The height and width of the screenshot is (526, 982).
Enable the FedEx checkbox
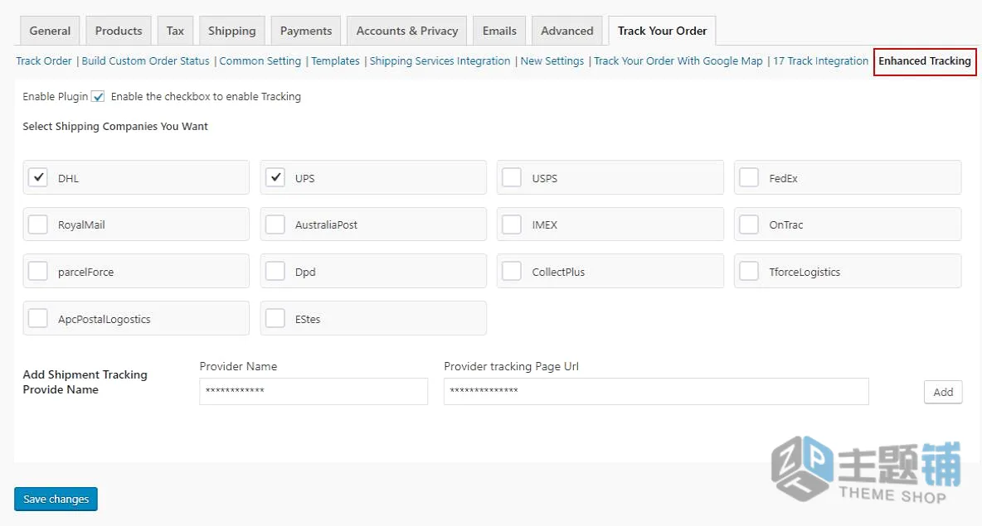point(749,177)
